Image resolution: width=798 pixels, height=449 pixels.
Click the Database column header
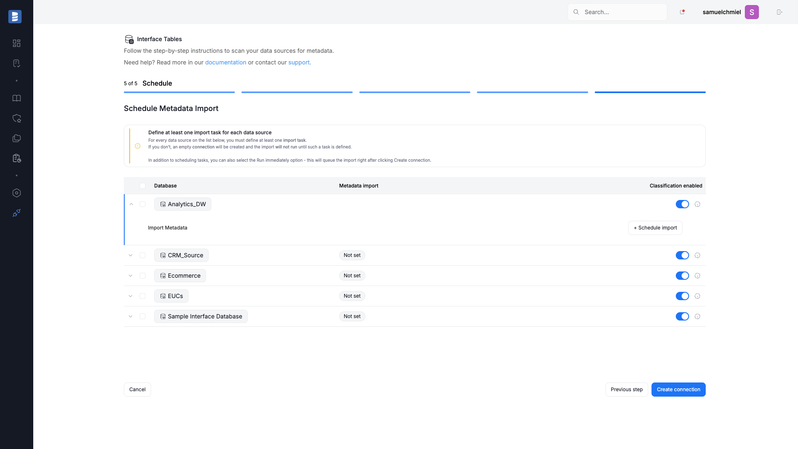point(165,186)
